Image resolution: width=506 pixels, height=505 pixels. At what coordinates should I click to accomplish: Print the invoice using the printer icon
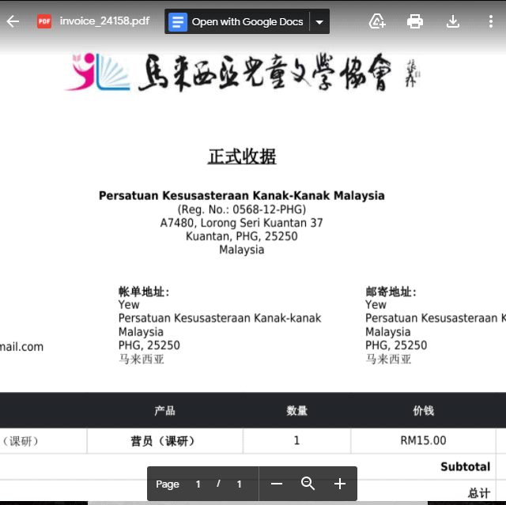(x=415, y=21)
